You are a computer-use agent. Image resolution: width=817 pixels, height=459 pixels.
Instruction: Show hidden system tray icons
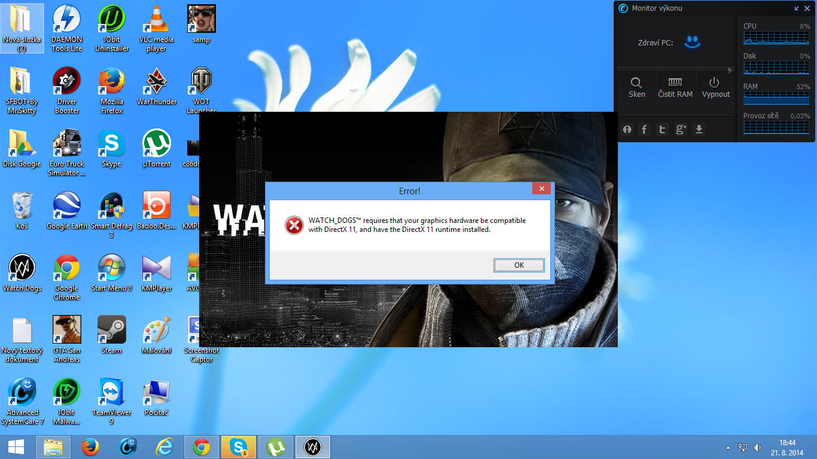728,448
